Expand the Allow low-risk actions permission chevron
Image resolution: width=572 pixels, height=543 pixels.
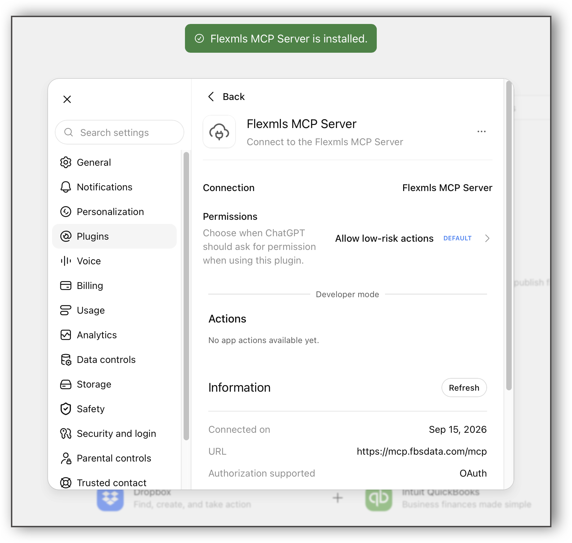[x=487, y=238]
